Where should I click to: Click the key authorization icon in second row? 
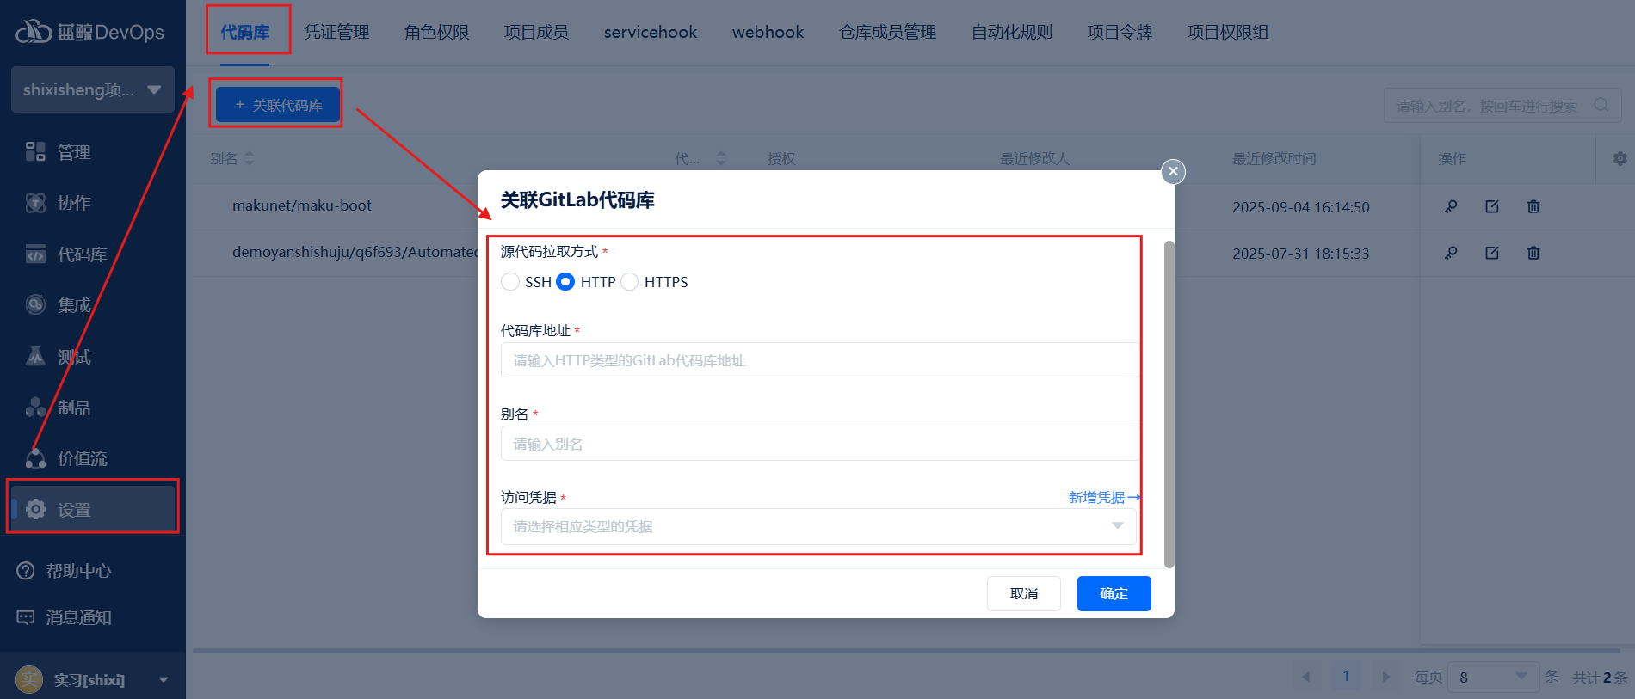click(1451, 253)
